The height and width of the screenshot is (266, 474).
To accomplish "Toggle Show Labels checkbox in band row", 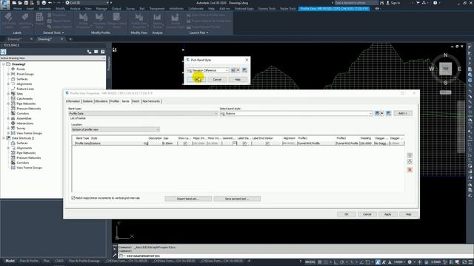I will click(185, 143).
